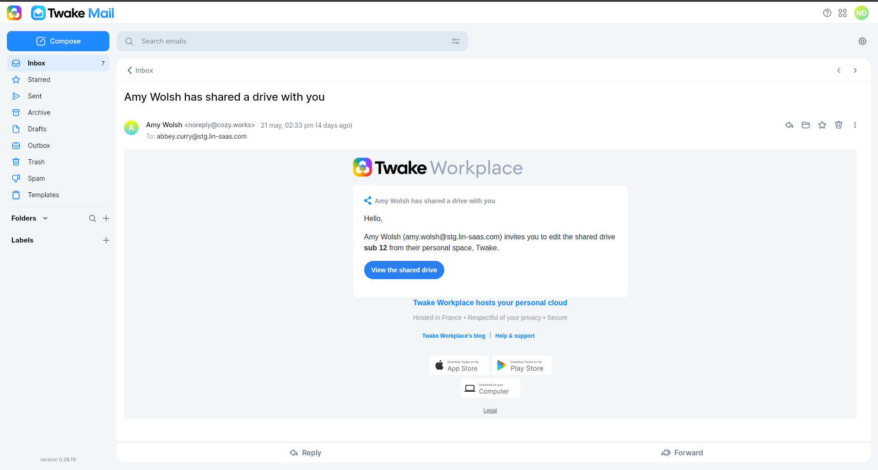Click the move to folder icon

(x=806, y=125)
